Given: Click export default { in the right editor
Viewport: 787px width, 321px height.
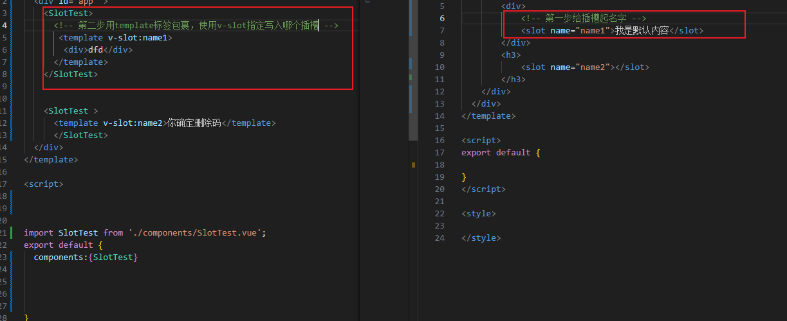Looking at the screenshot, I should coord(501,152).
